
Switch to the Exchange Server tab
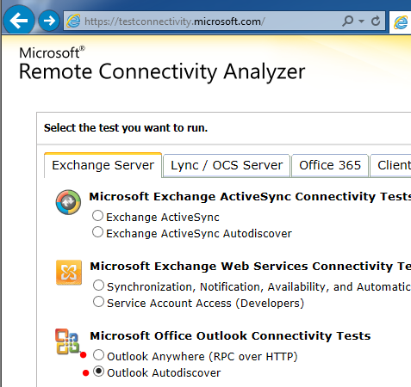(103, 165)
